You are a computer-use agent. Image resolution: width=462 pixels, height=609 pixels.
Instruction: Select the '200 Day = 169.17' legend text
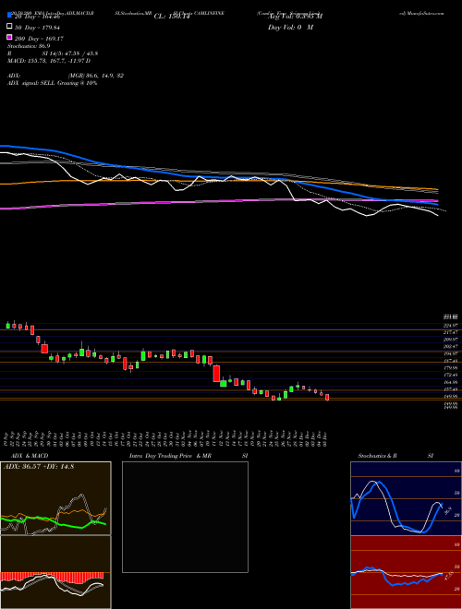point(39,39)
